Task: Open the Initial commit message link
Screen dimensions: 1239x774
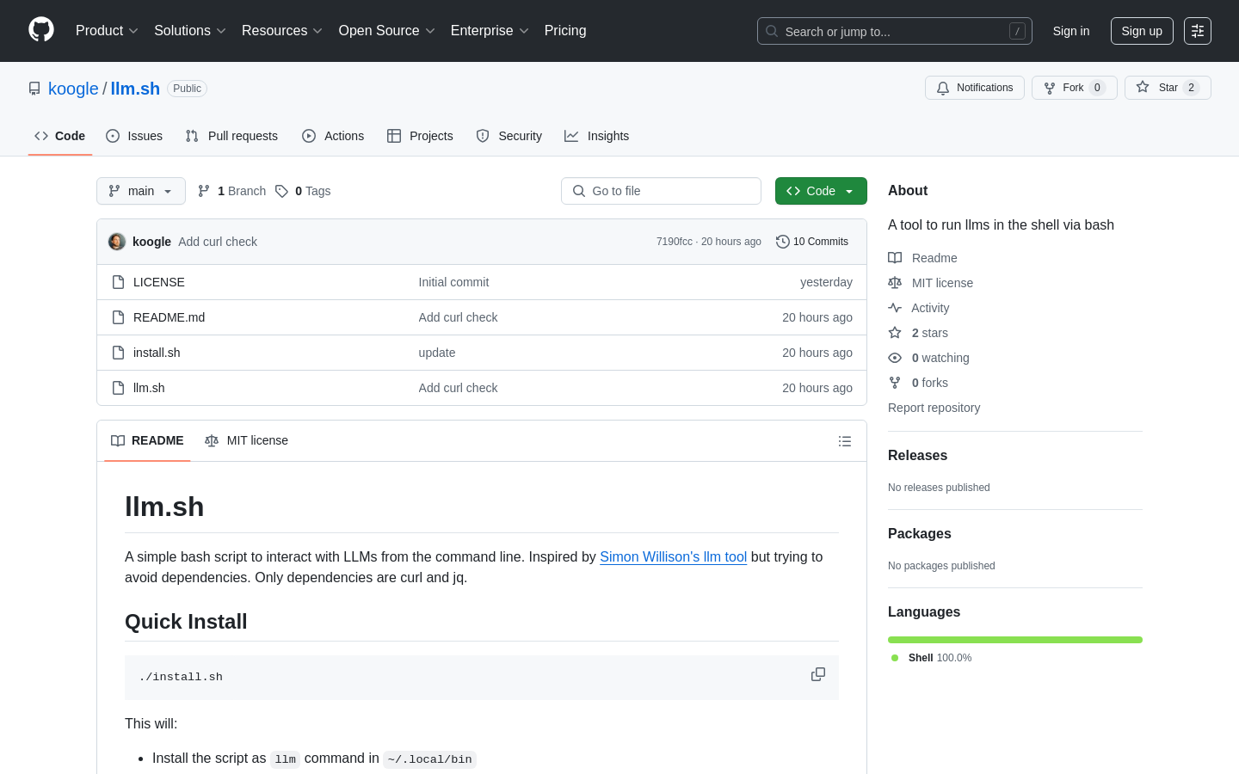Action: click(453, 282)
